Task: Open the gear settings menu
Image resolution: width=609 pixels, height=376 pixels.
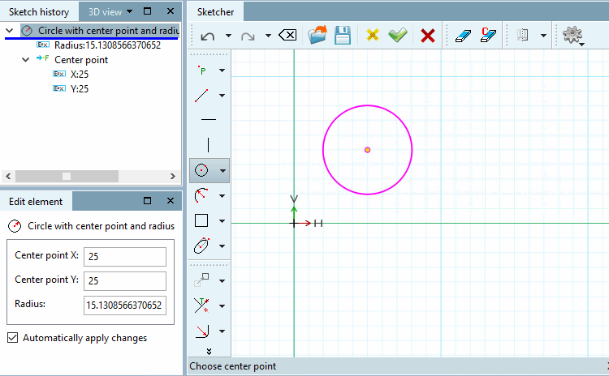Action: click(x=573, y=36)
